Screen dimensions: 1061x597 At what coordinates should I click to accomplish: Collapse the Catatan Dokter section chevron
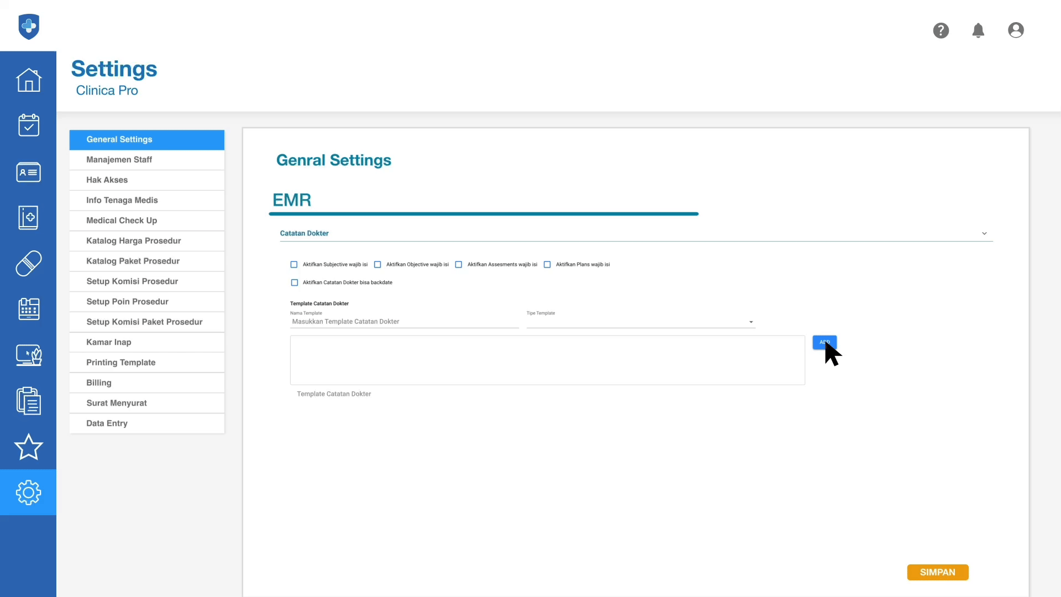984,233
